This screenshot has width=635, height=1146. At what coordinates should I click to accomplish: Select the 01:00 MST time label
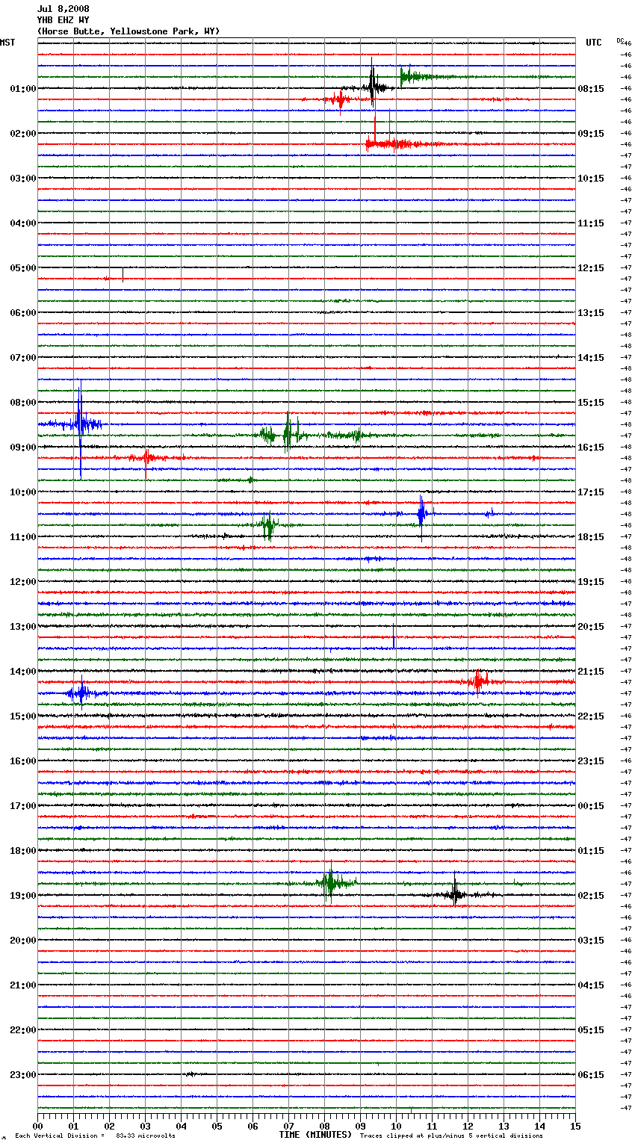[23, 89]
